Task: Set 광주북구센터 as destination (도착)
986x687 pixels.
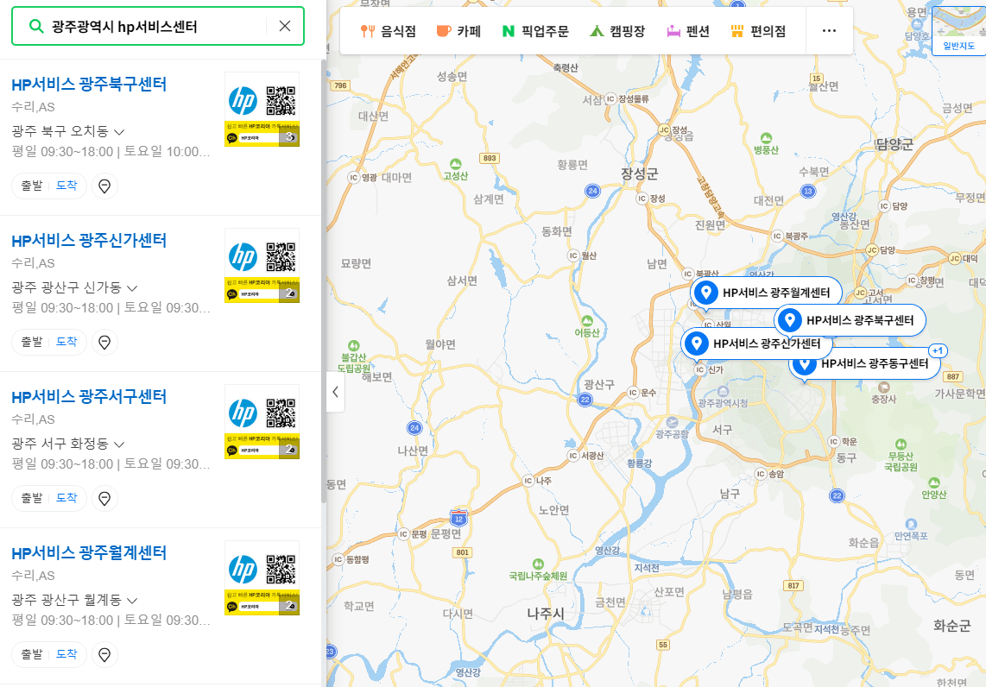Action: coord(66,186)
